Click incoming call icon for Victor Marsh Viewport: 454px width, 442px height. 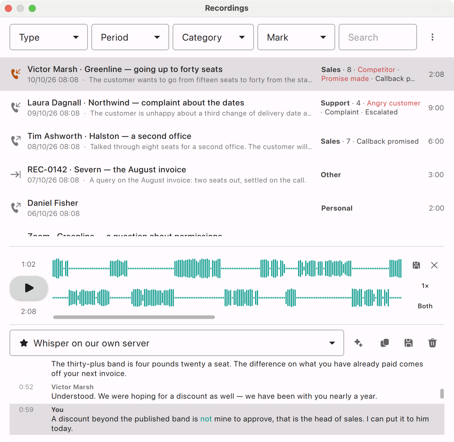(x=16, y=74)
